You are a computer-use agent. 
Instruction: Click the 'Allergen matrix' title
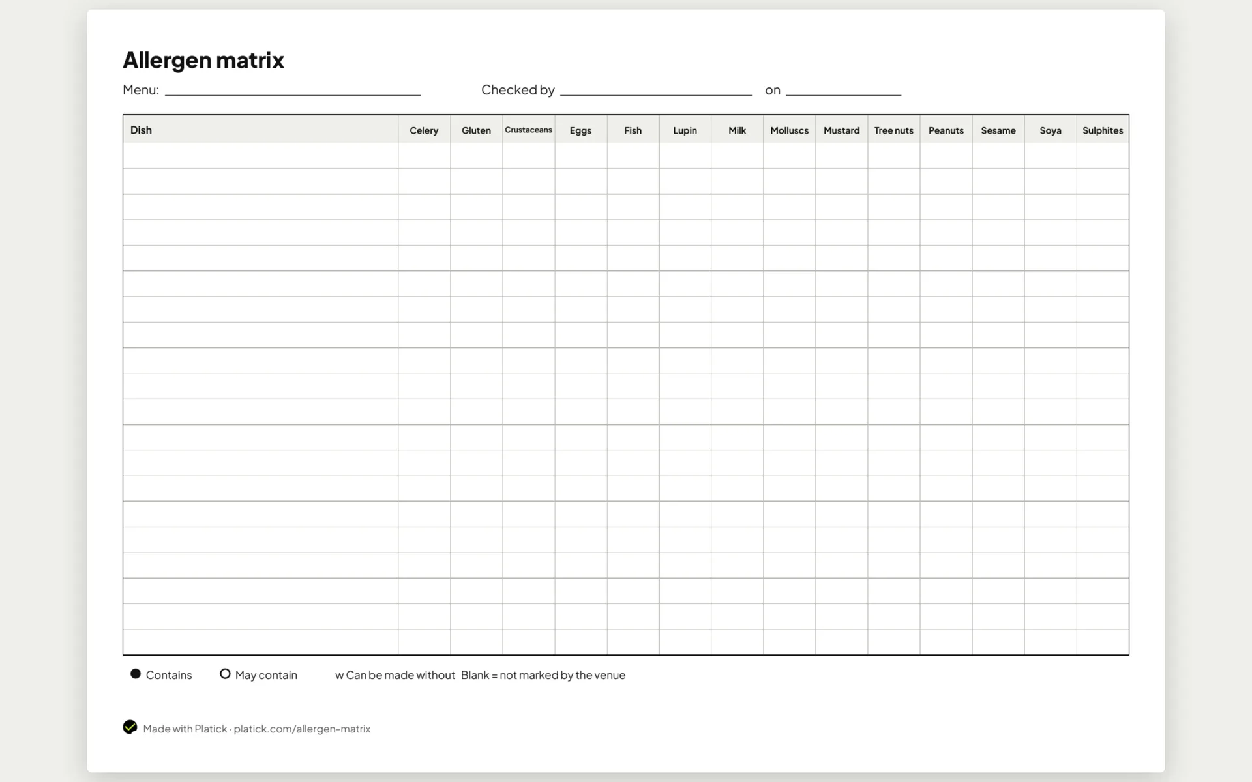pos(203,60)
